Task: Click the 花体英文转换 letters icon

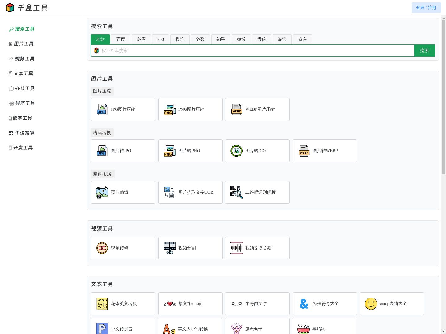Action: click(x=102, y=304)
